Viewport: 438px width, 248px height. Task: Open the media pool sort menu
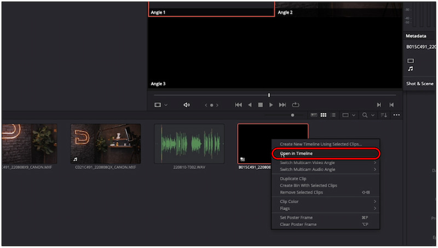383,115
